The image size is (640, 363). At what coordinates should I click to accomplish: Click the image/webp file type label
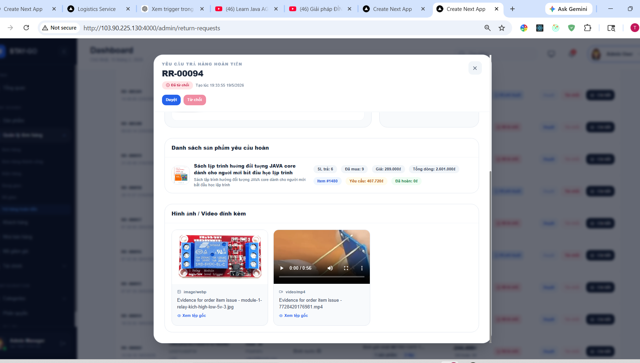pos(195,292)
